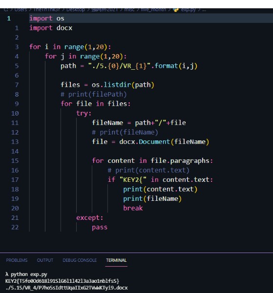Screen dimensions: 273x293
Task: Click the .docx file path in terminal
Action: pyautogui.click(x=66, y=288)
